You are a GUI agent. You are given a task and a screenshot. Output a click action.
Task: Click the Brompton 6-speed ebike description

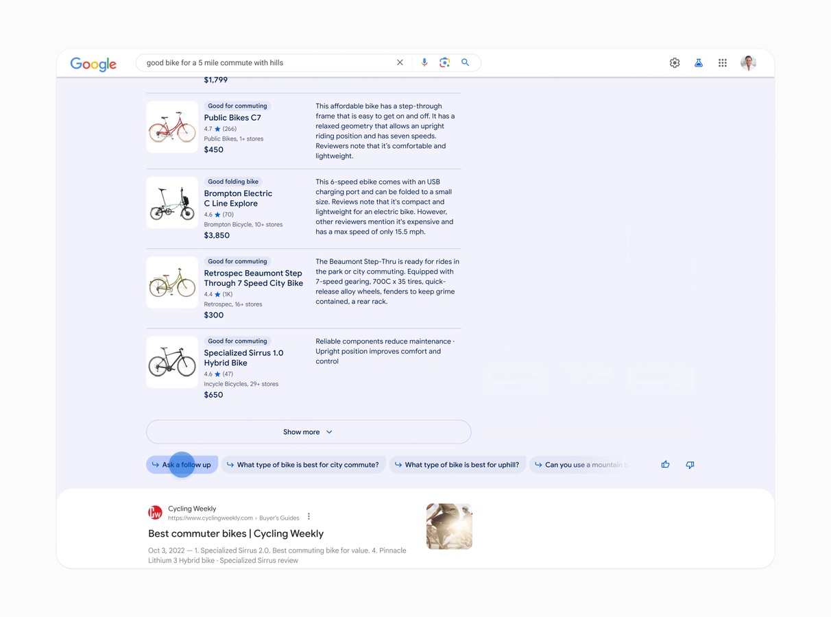(385, 207)
